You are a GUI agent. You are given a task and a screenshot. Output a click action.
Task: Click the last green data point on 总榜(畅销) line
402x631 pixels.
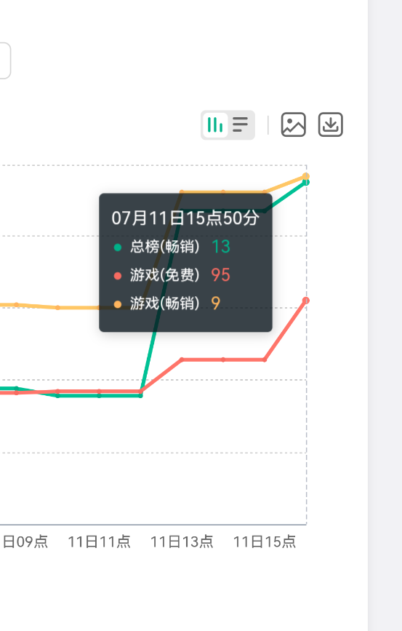tap(306, 182)
